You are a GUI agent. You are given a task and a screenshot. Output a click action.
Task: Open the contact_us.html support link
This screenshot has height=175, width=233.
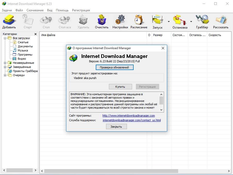pos(132,120)
